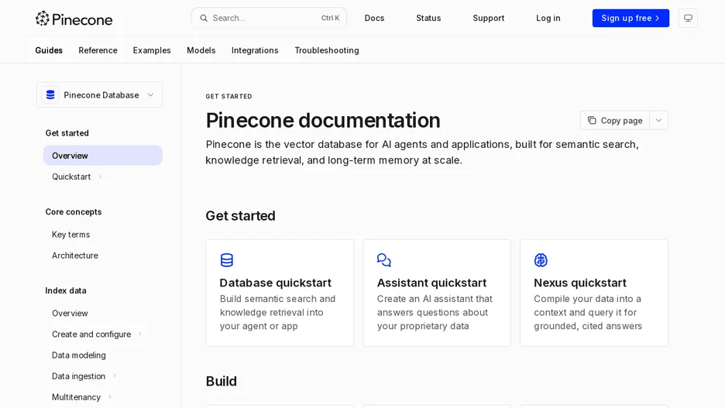The width and height of the screenshot is (725, 408).
Task: Open Create and configure in sidebar
Action: 91,334
